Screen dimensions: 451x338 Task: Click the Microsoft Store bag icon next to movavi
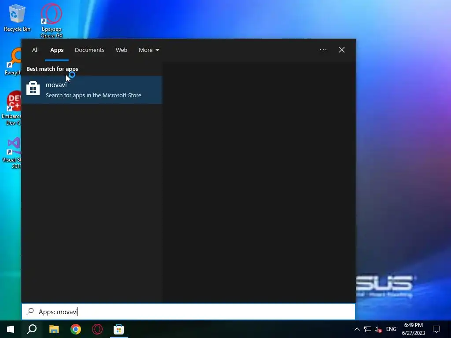coord(33,88)
